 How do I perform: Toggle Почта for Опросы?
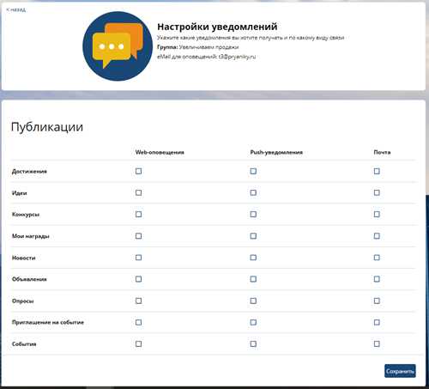click(377, 301)
